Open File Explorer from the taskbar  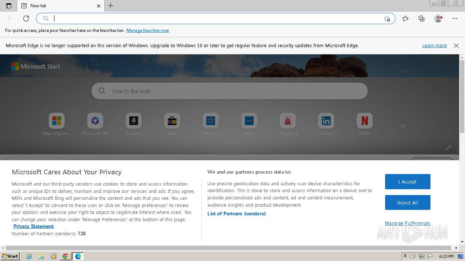pos(41,256)
